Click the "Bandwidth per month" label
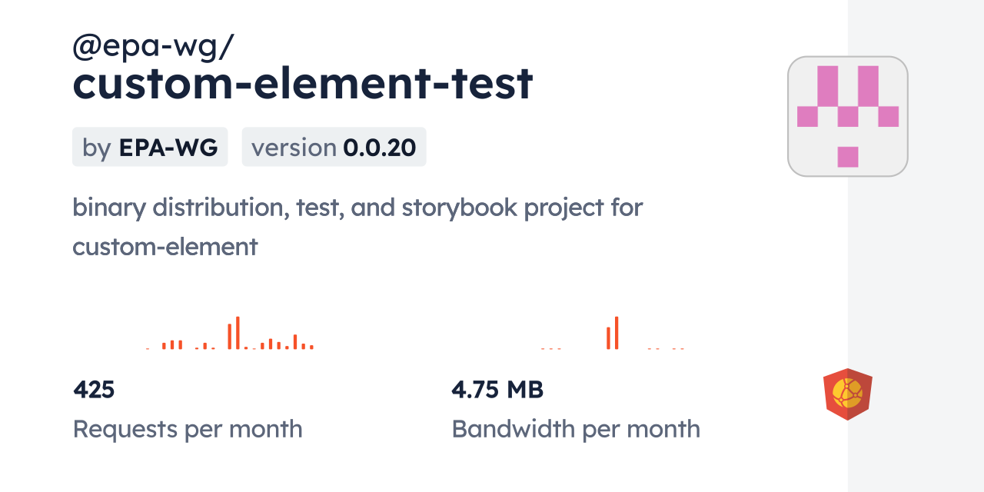 [x=576, y=429]
